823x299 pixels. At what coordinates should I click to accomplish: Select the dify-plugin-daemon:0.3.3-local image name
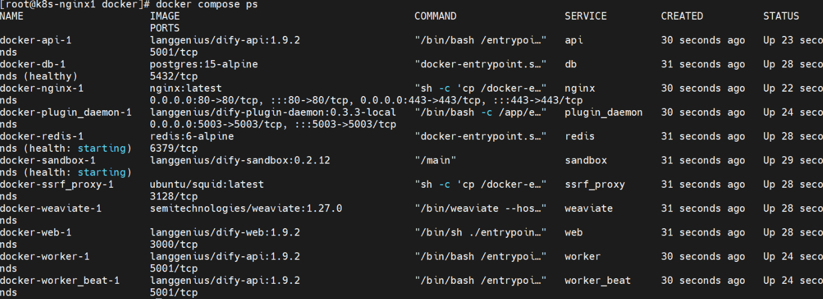[273, 112]
